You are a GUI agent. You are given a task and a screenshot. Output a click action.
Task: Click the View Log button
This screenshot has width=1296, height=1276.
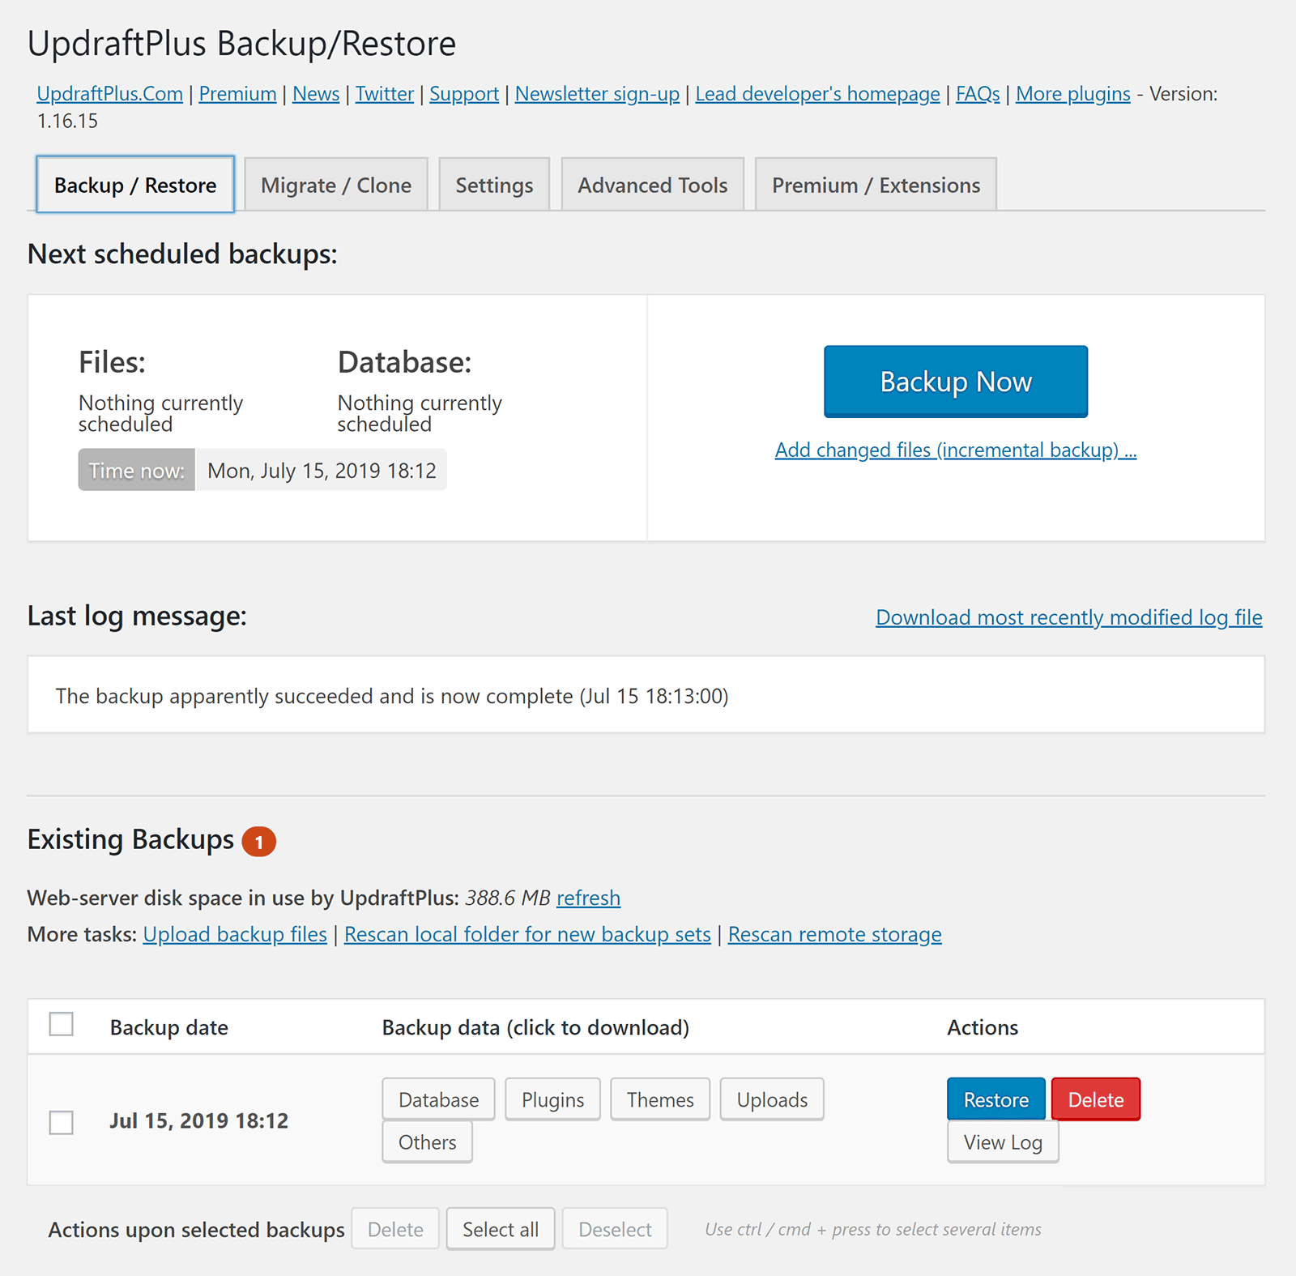(1003, 1142)
